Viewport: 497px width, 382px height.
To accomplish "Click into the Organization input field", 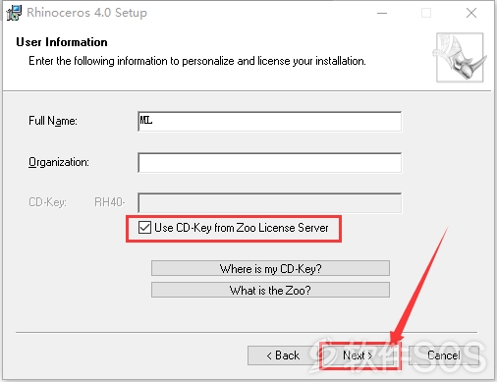I will 270,162.
